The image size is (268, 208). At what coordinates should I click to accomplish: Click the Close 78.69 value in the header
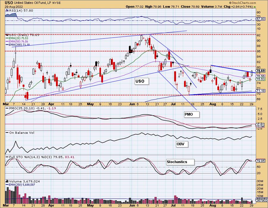[190, 7]
